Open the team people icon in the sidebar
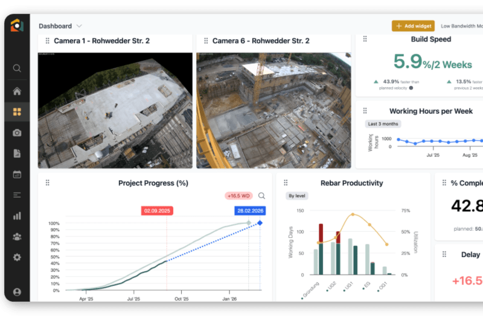The height and width of the screenshot is (321, 483). (17, 237)
